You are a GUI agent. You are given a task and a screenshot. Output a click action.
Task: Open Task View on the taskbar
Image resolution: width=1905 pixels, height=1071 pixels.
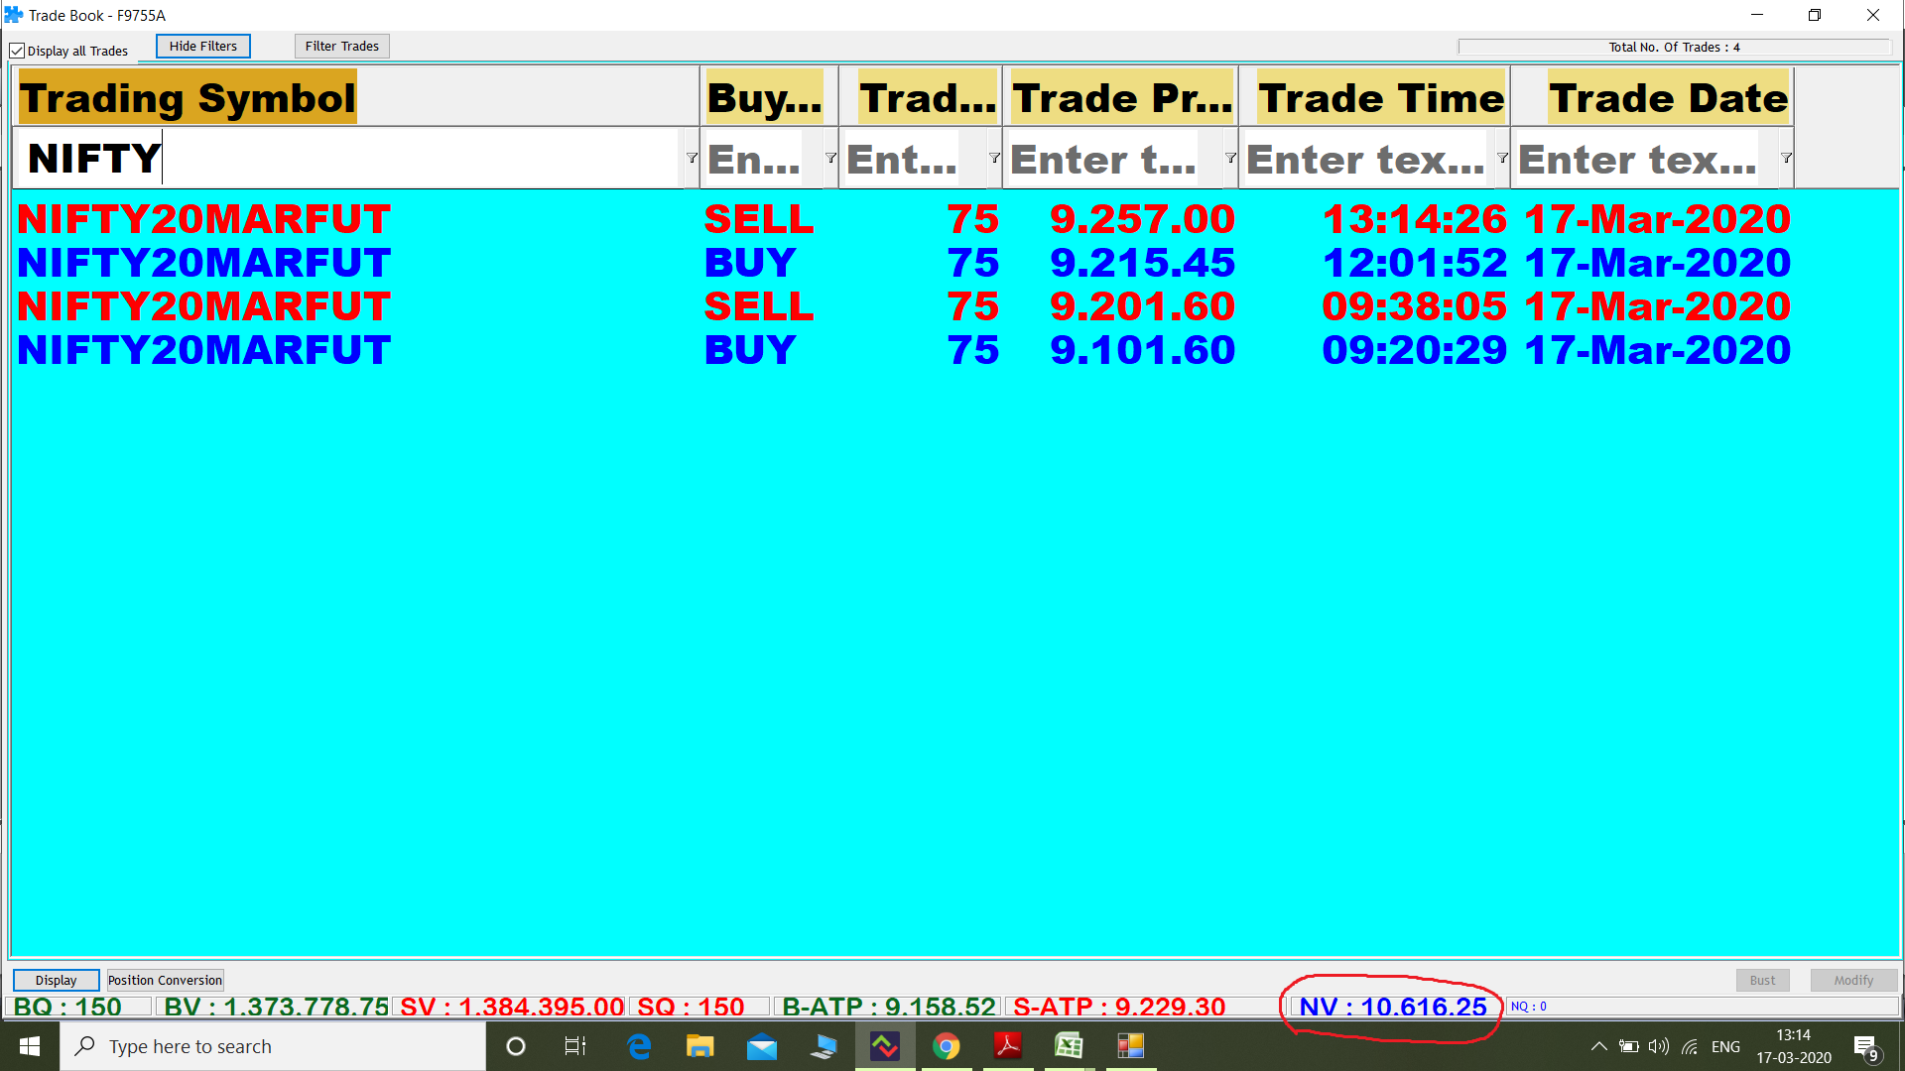click(x=575, y=1046)
